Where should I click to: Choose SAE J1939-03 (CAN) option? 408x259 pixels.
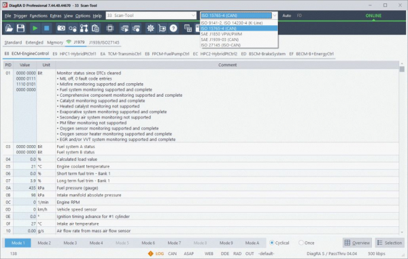(239, 40)
